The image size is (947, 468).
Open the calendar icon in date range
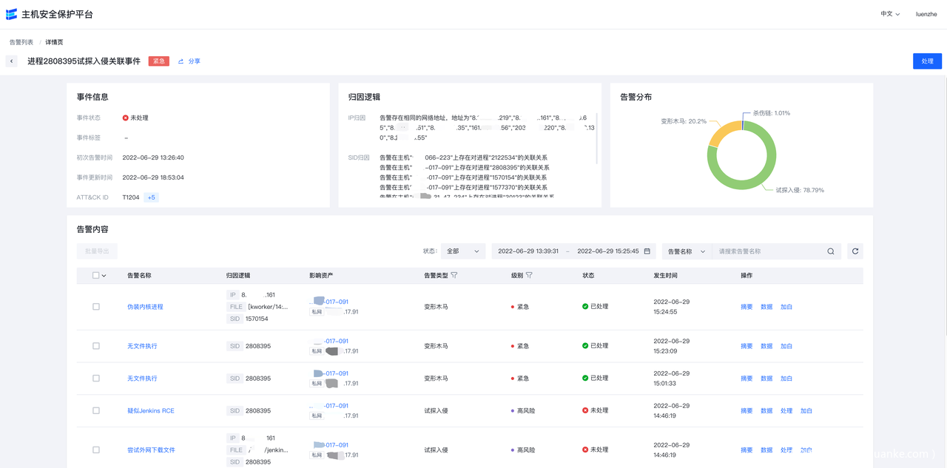[647, 251]
